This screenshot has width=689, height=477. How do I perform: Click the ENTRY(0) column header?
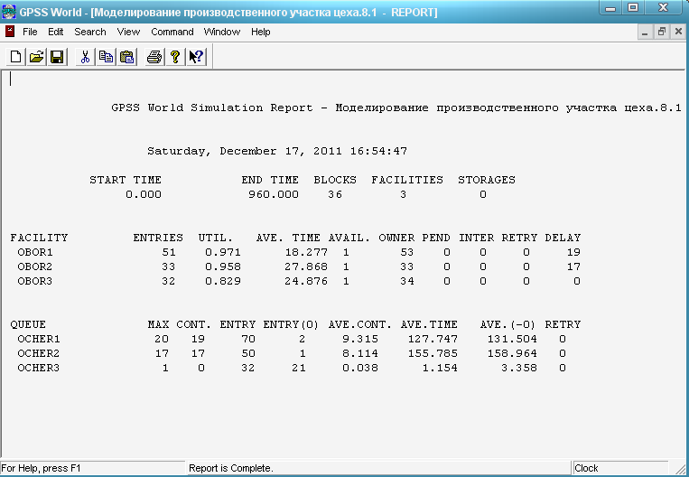(291, 324)
